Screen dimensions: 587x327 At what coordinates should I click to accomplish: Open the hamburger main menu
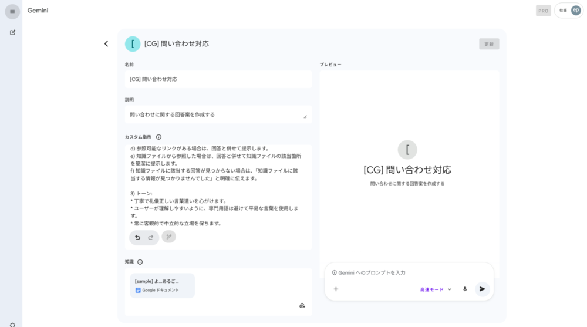coord(12,12)
